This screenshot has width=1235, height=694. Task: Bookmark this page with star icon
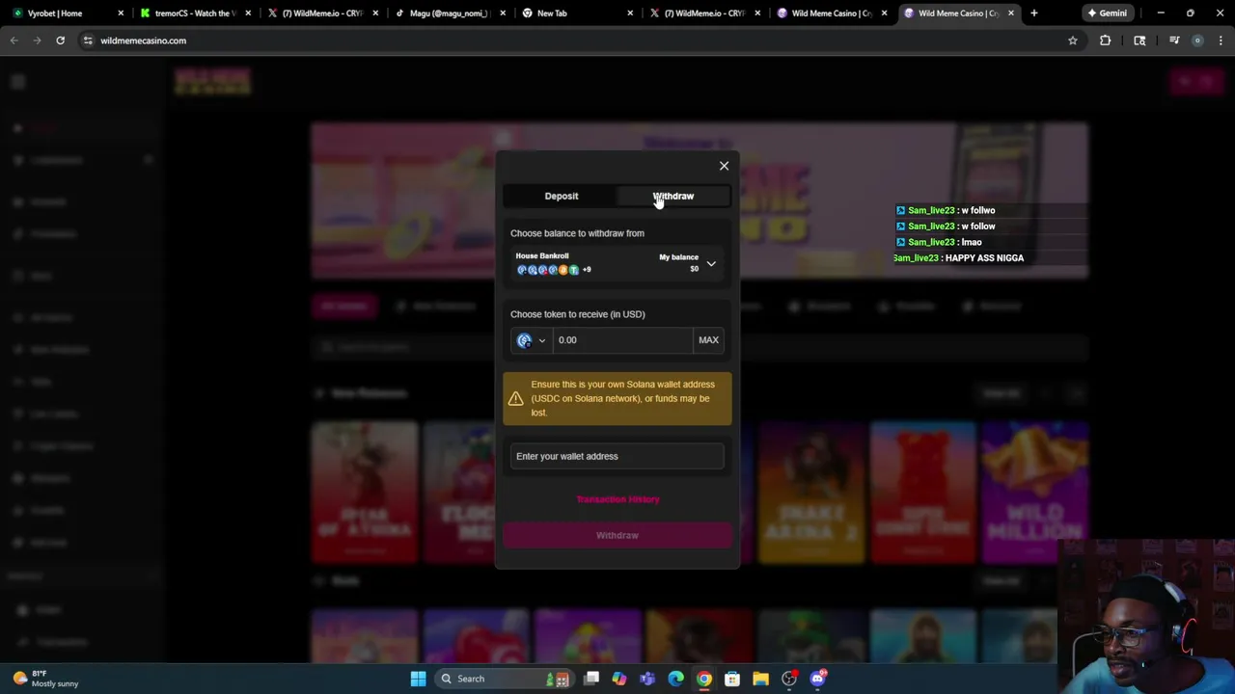[1072, 40]
